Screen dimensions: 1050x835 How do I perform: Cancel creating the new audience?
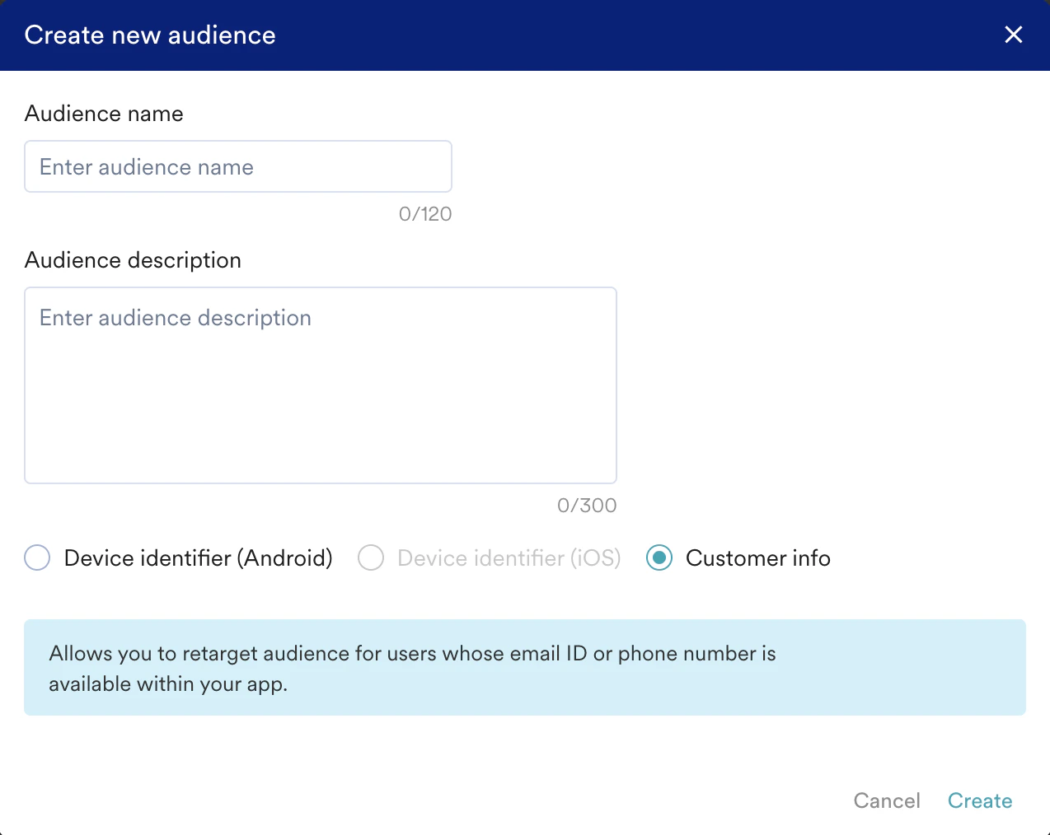(887, 800)
